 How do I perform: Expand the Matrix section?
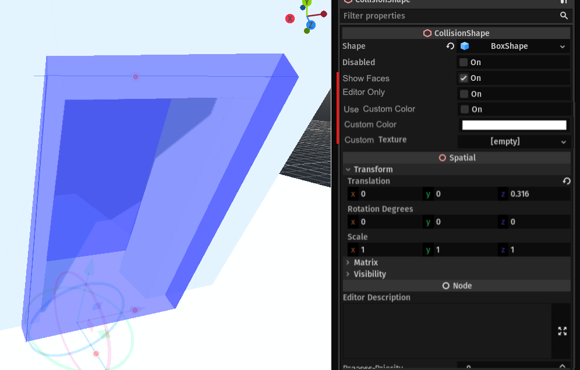[x=348, y=262]
